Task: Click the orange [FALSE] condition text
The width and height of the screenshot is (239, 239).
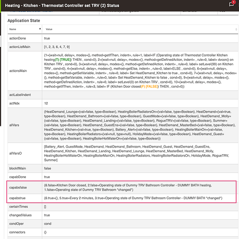Action: (152, 86)
